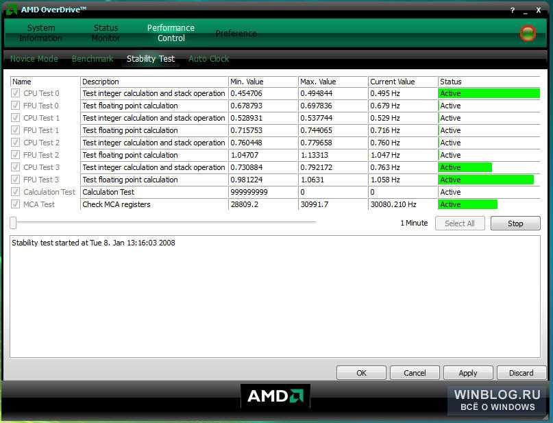
Task: Switch to Performance Control tab
Action: [x=171, y=33]
